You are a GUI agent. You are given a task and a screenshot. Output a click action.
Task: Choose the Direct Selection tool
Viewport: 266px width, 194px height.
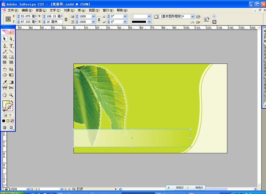pos(11,39)
